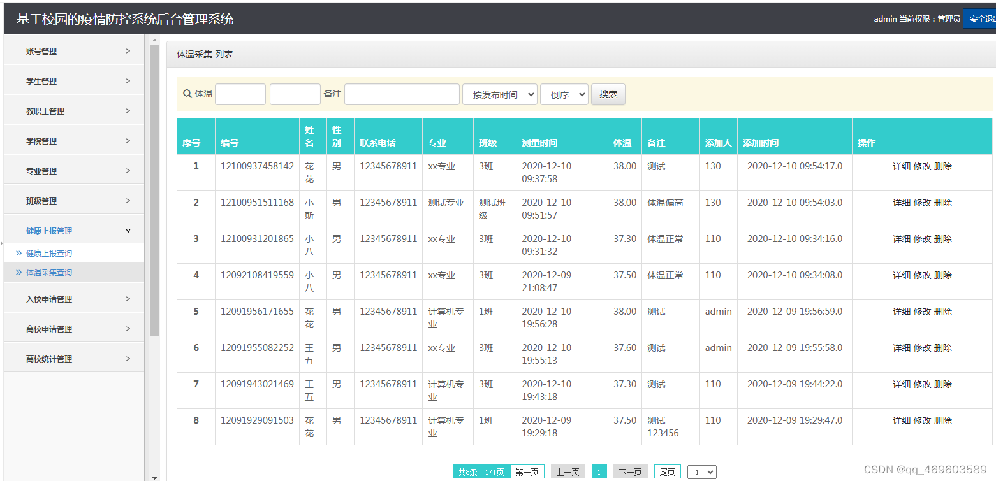Click 删除 for record 12092108419559

click(x=943, y=275)
